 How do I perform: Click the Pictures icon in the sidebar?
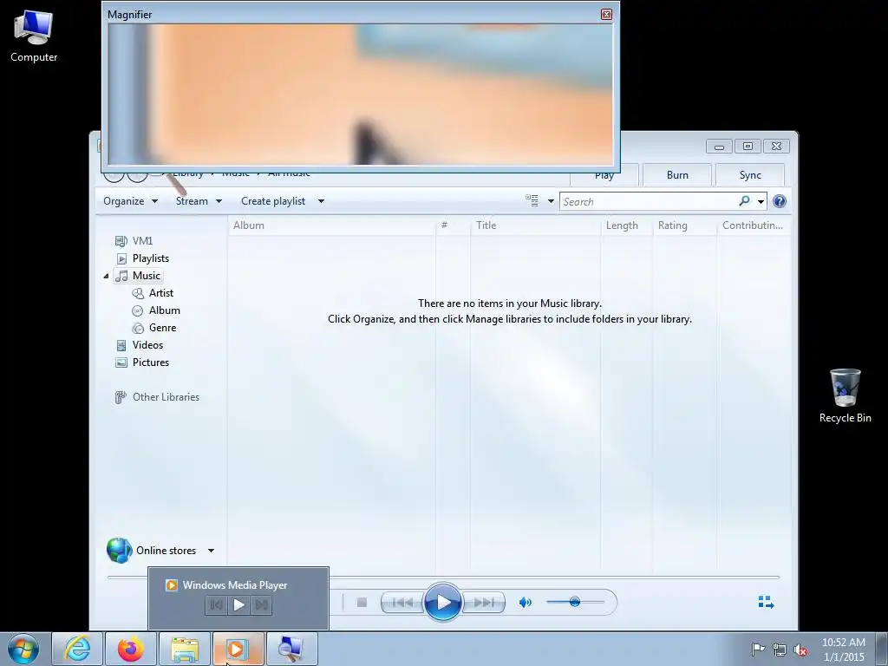[121, 363]
